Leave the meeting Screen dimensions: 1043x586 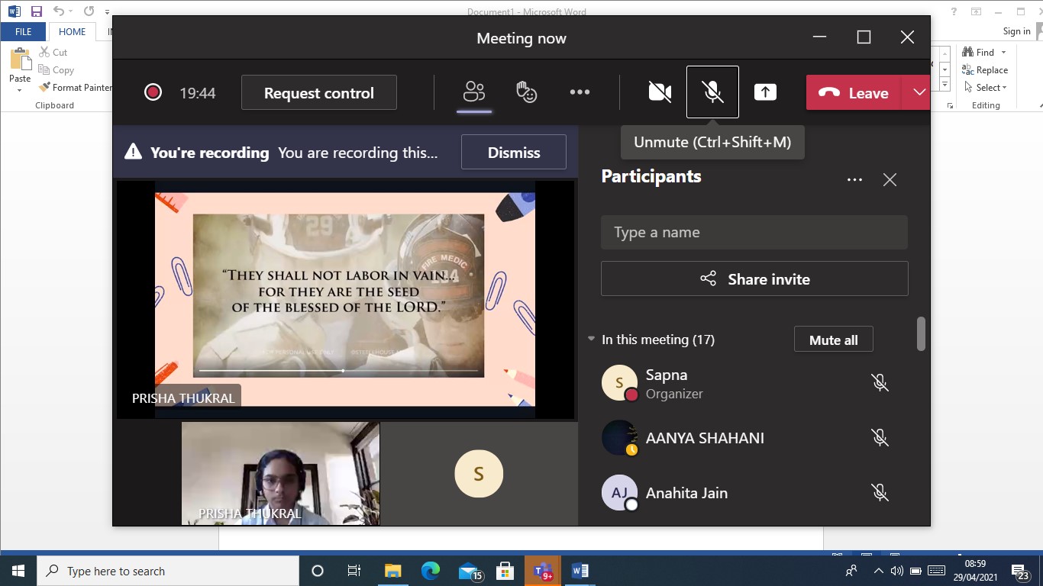(854, 93)
